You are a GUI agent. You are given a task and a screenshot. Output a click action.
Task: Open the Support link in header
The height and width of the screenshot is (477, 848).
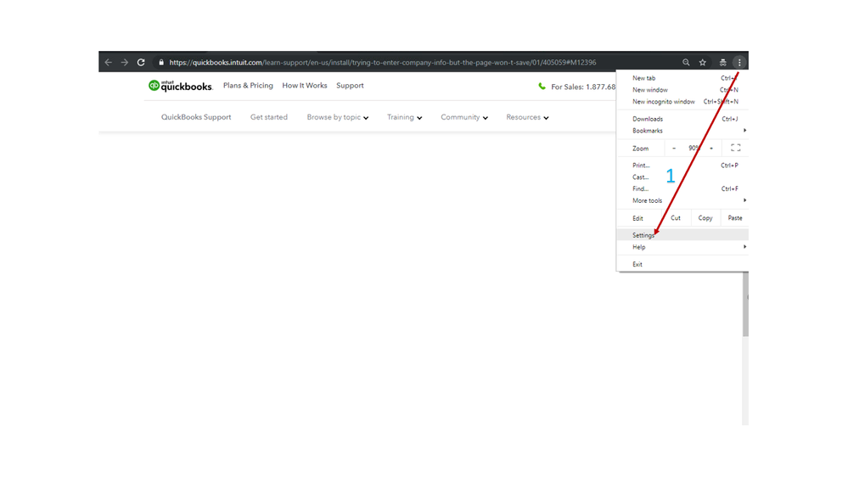coord(350,86)
